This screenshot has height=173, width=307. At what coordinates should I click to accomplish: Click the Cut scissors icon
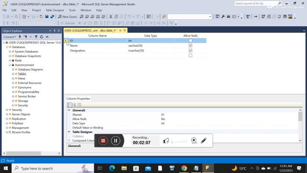(111, 17)
